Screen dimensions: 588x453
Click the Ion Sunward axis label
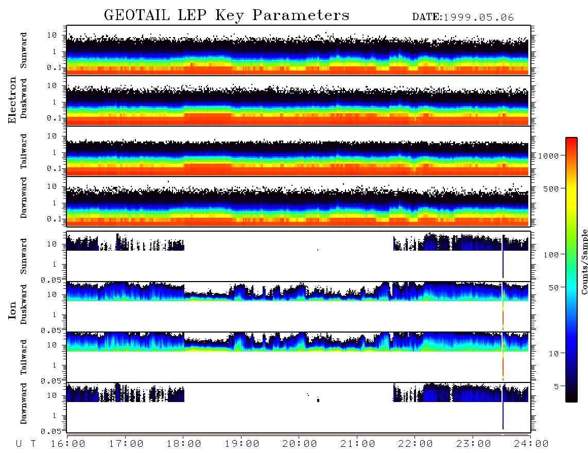tap(24, 256)
